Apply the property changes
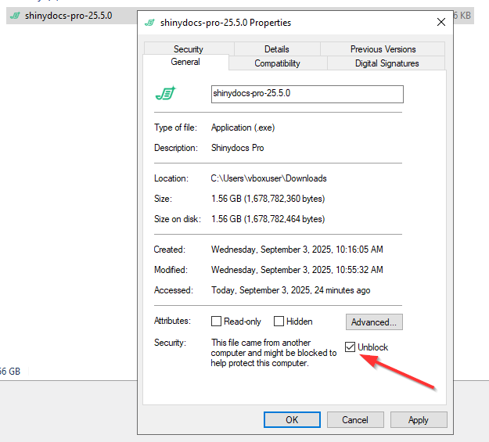Viewport: 489px width, 442px height. pyautogui.click(x=419, y=420)
